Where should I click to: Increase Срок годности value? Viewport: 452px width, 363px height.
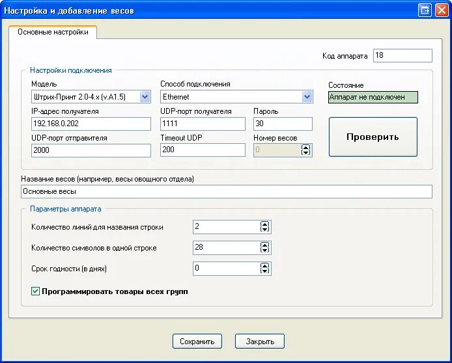264,265
